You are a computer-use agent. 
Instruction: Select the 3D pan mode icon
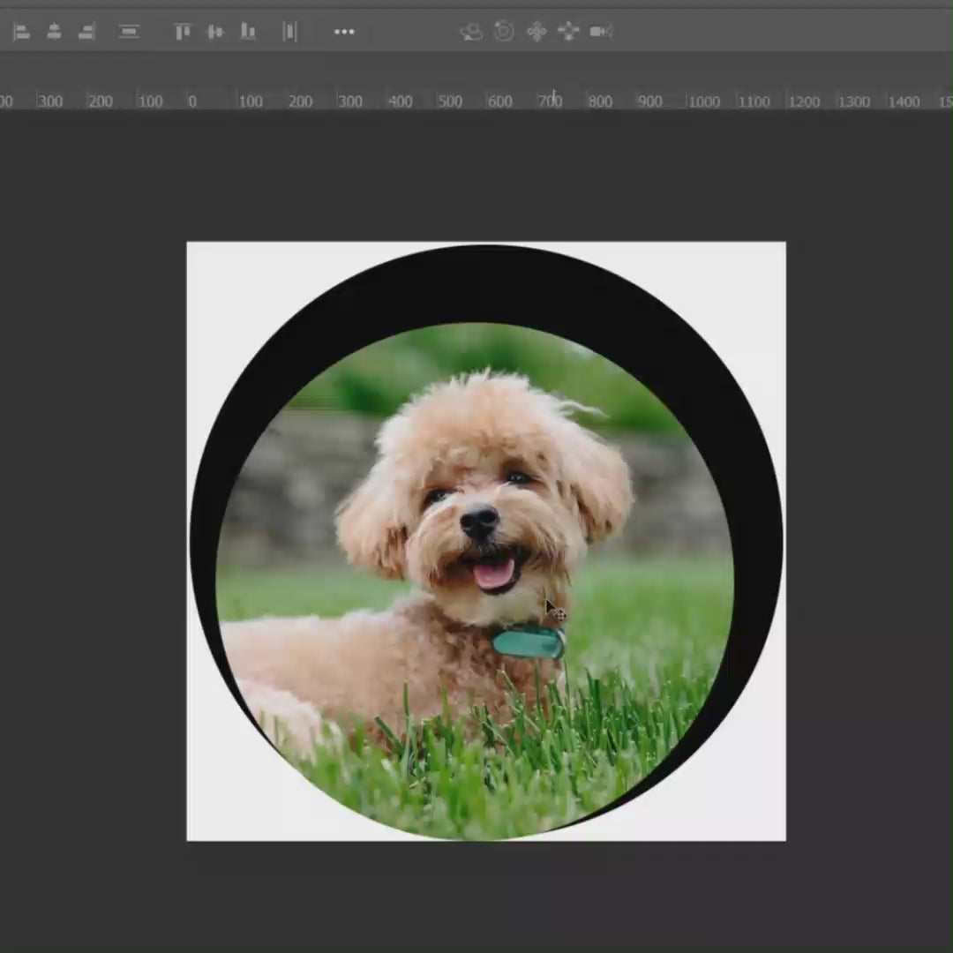click(537, 32)
